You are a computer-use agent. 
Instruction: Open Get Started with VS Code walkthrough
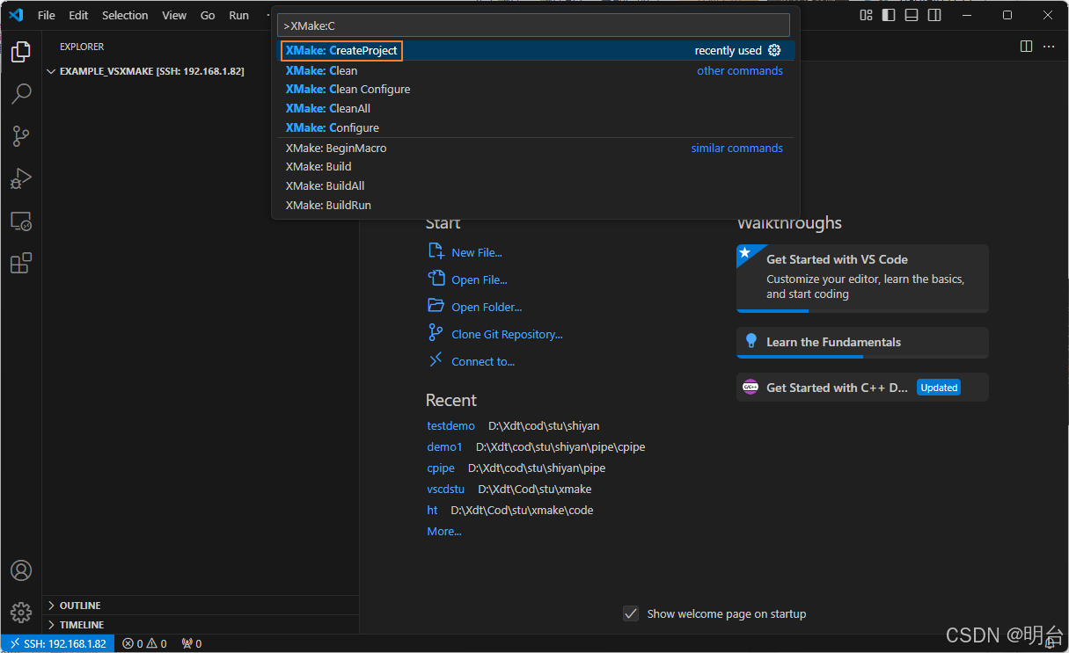click(862, 279)
